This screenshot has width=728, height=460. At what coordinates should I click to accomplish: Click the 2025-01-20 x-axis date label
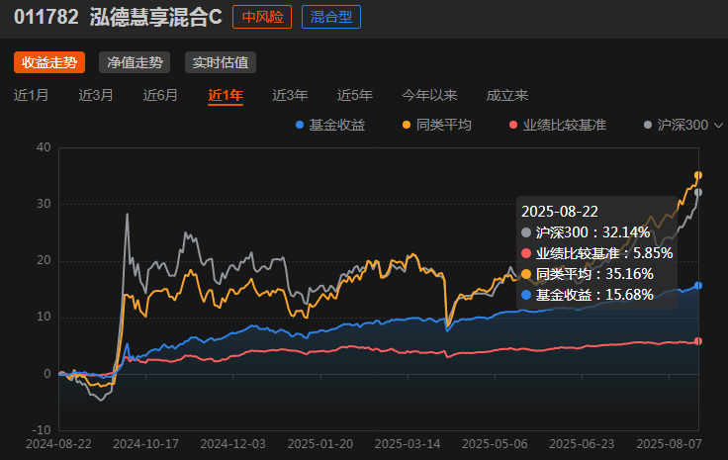click(320, 444)
